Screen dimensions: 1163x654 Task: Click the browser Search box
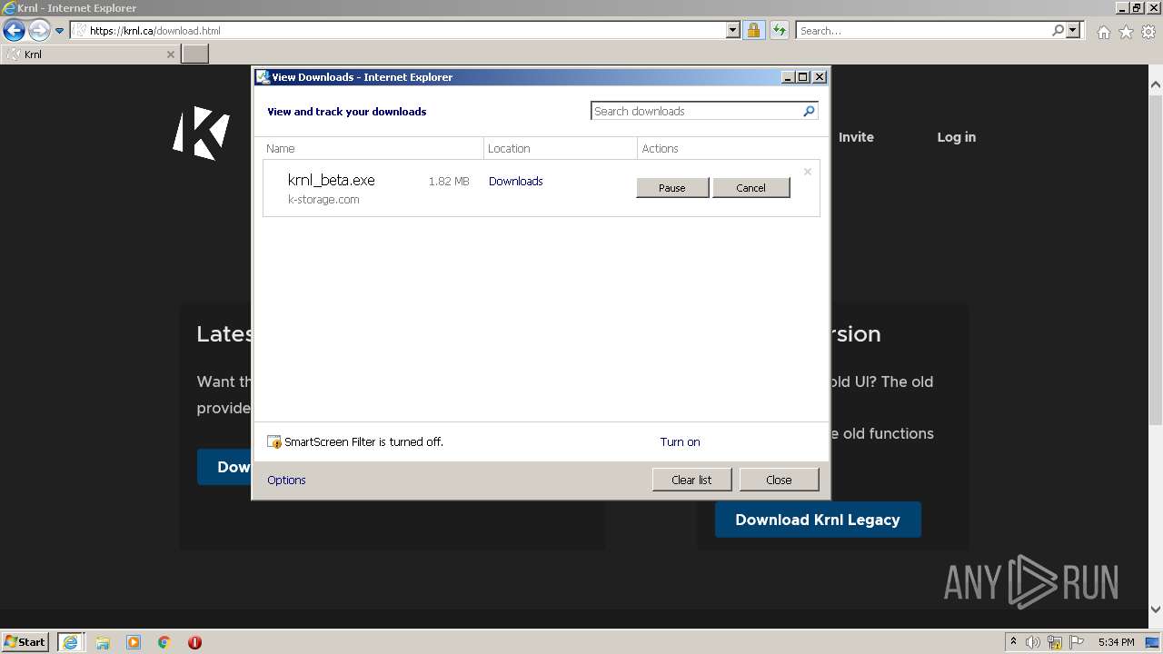pyautogui.click(x=922, y=30)
